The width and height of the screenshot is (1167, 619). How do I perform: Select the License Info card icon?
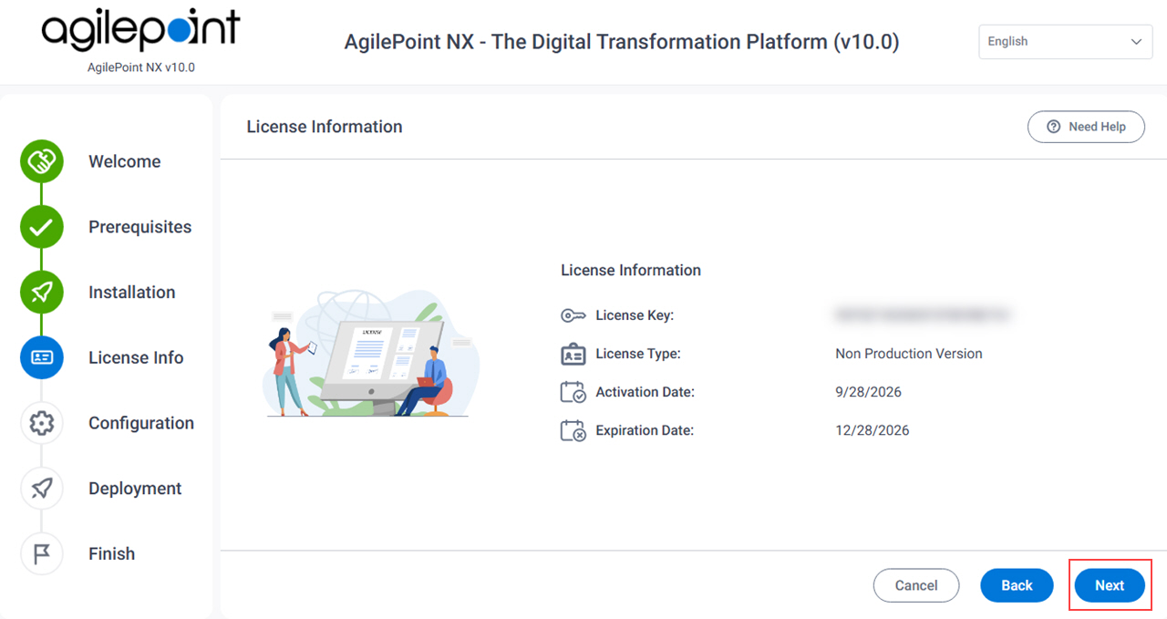pyautogui.click(x=42, y=358)
